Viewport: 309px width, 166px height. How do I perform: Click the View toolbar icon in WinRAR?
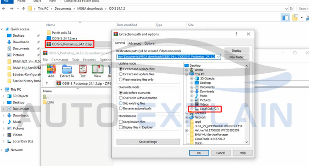point(98,71)
